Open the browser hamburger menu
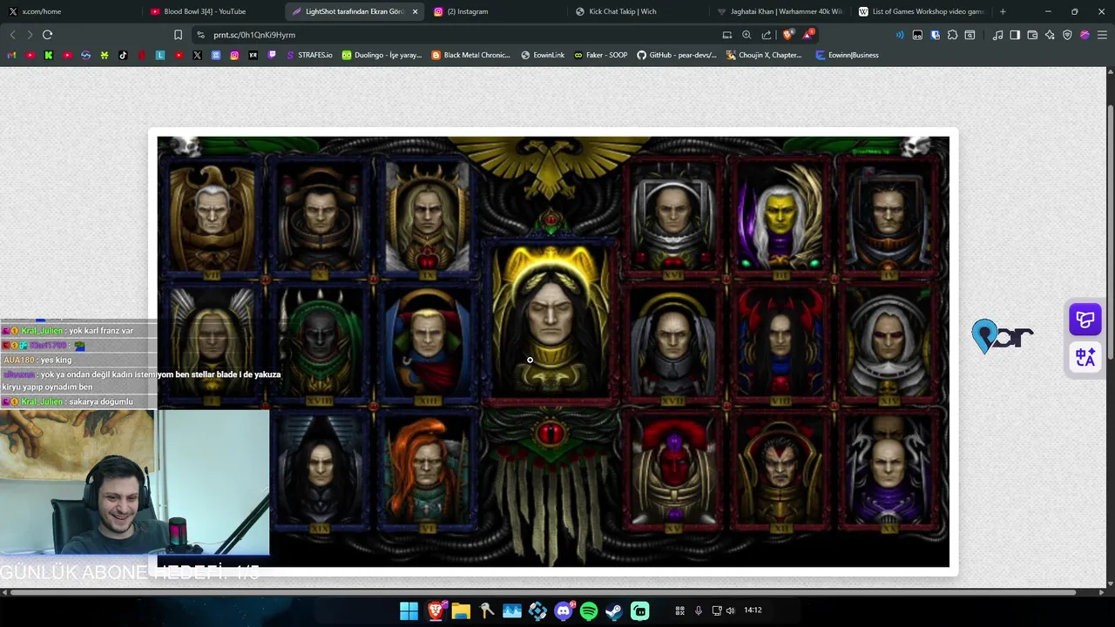 tap(1102, 35)
